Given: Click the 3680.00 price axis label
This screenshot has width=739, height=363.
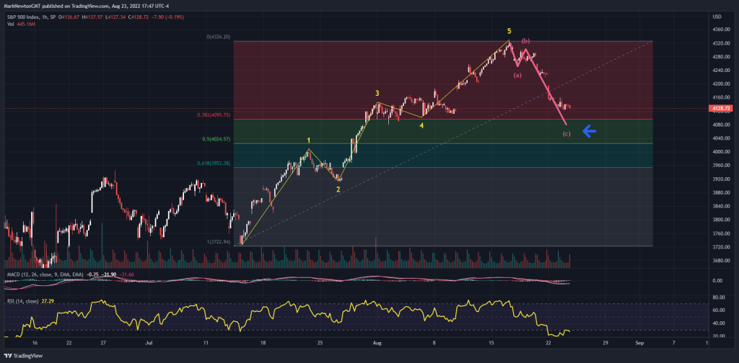Looking at the screenshot, I should tap(722, 261).
